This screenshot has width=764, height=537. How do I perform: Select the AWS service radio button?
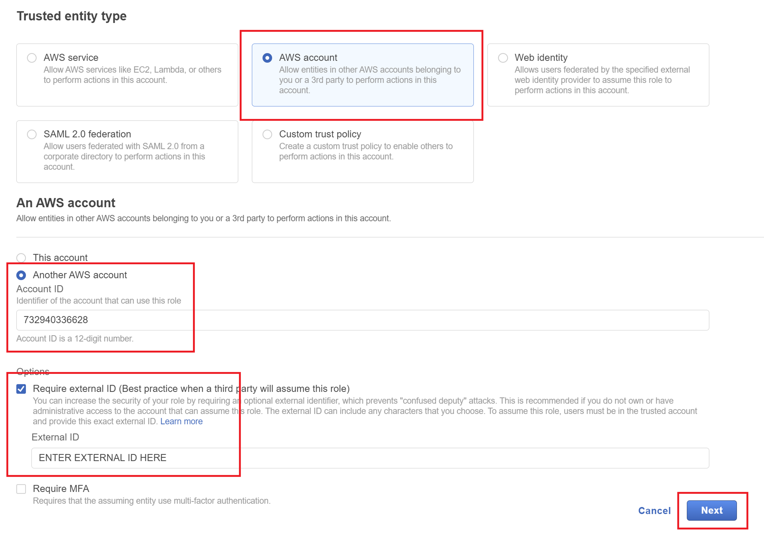click(x=32, y=58)
